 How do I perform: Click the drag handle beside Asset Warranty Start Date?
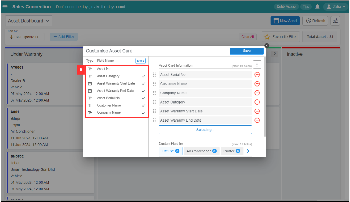154,111
